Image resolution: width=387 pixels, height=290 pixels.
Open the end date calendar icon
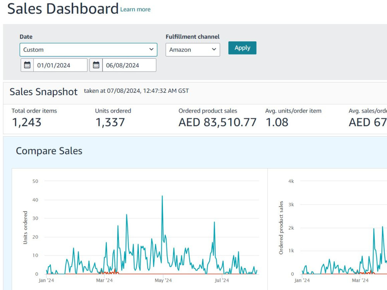[x=96, y=65]
